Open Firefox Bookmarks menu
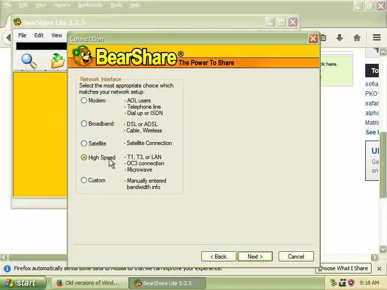Image resolution: width=387 pixels, height=290 pixels. [90, 5]
